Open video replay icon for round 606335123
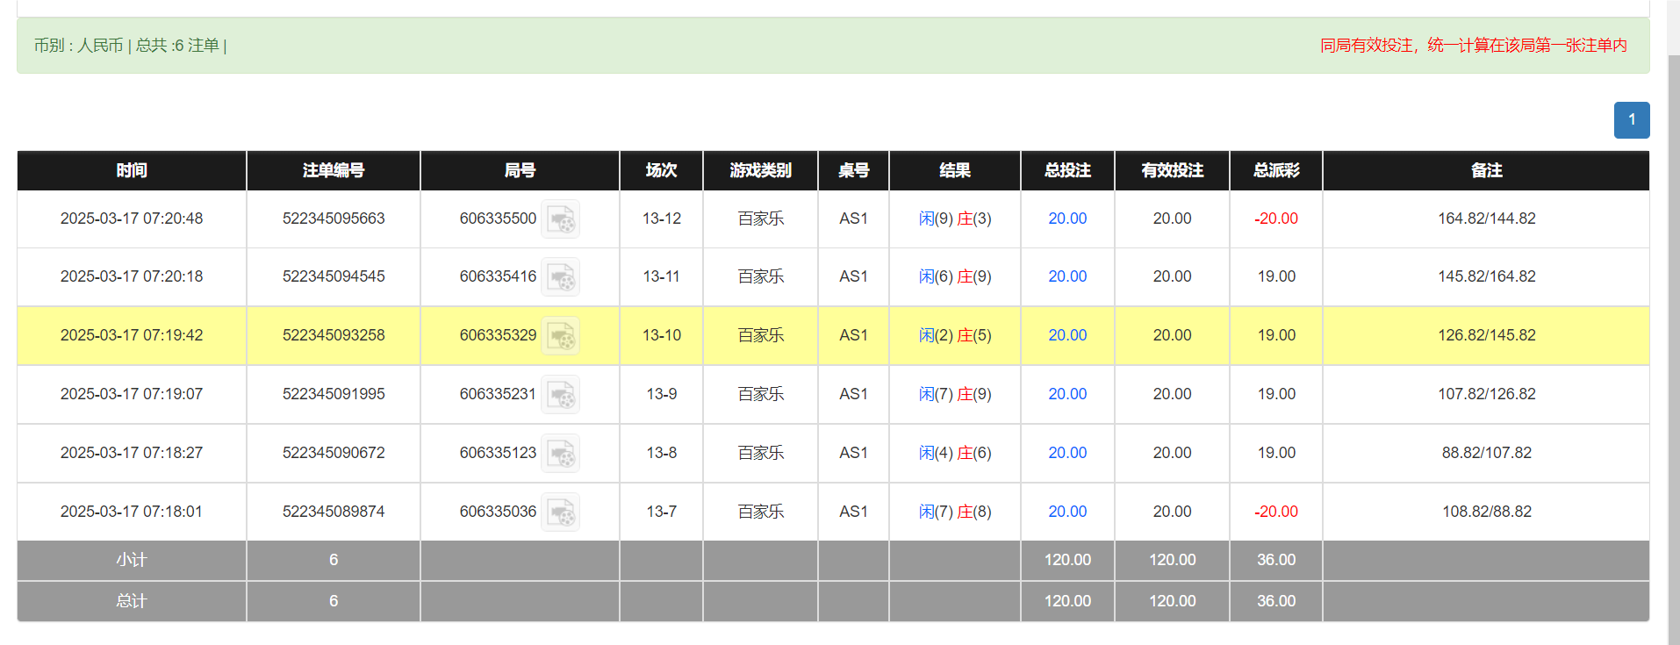 560,454
